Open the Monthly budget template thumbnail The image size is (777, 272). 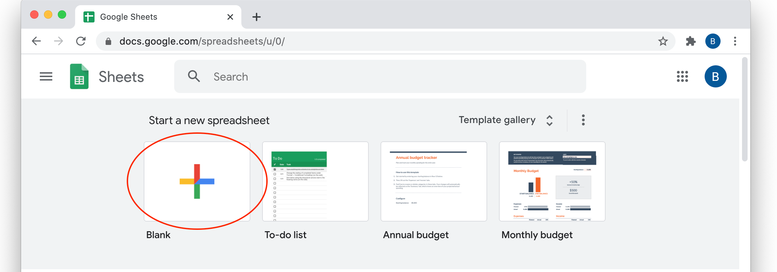pos(552,181)
